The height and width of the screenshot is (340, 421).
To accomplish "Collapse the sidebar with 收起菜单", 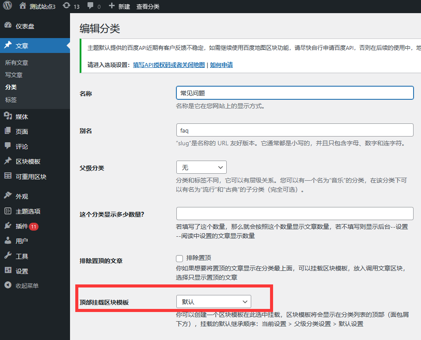I will [x=27, y=286].
